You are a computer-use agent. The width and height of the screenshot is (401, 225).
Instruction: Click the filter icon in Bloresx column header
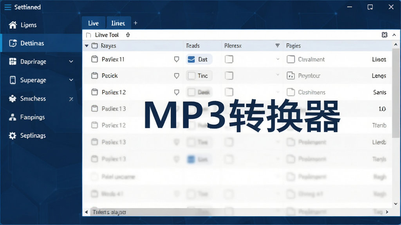(x=278, y=45)
